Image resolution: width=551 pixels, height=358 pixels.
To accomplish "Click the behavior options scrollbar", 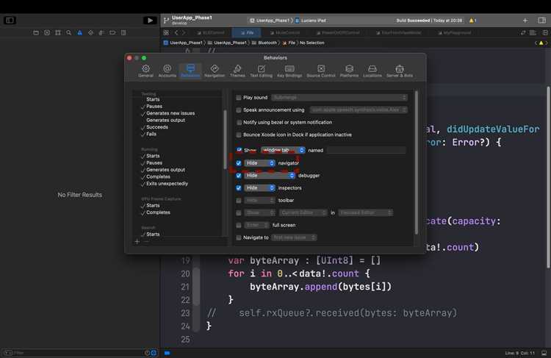I will click(417, 162).
